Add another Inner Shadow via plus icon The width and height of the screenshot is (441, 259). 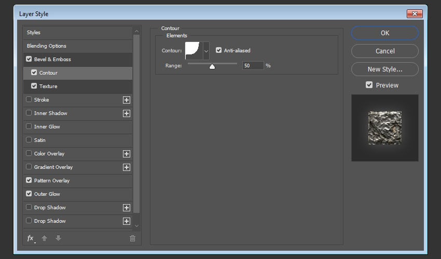coord(127,113)
